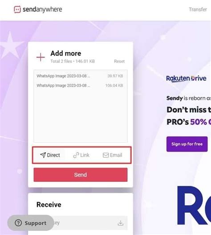Image resolution: width=211 pixels, height=235 pixels.
Task: Click the Rakuten Drive logo
Action: click(x=186, y=78)
